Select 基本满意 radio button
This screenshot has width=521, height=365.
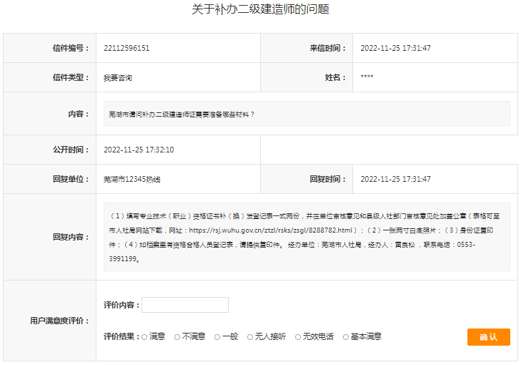(346, 337)
